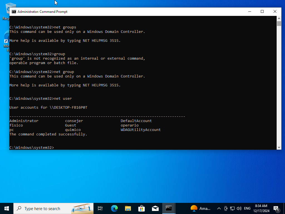Open the Microsoft Store app
This screenshot has width=285, height=214.
pos(142,208)
